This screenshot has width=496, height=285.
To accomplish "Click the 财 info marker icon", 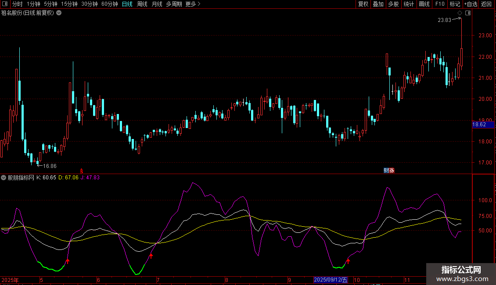I will tap(386, 171).
